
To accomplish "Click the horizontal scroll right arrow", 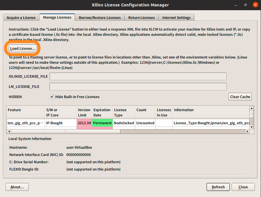I will 247,132.
